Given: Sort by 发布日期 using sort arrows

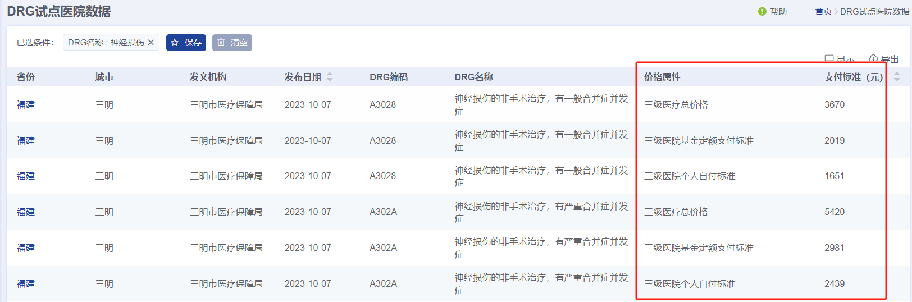Looking at the screenshot, I should click(330, 77).
